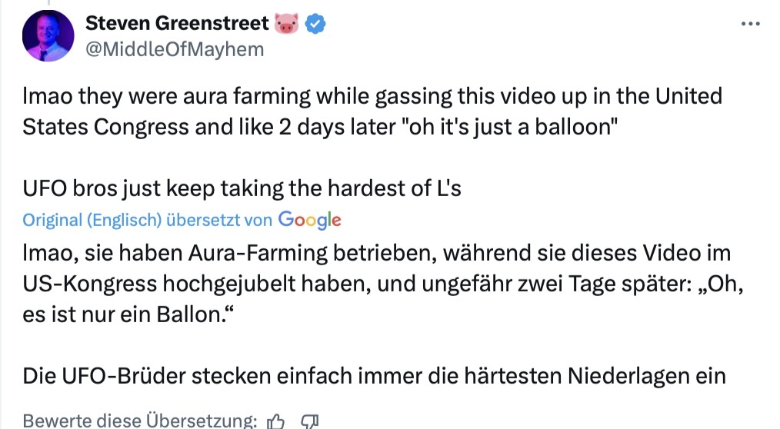Visit the @MiddleOfMayhem handle

(175, 49)
